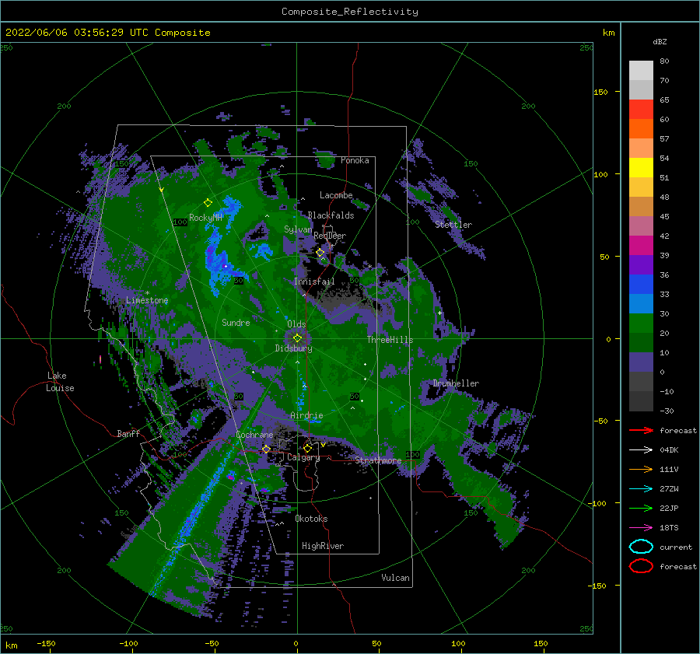Click the -100 tick on bottom axis
Viewport: 700px width, 654px height.
pos(128,643)
